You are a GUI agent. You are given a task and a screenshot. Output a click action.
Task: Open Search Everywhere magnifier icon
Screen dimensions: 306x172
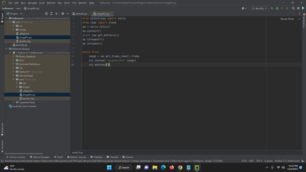(293, 9)
